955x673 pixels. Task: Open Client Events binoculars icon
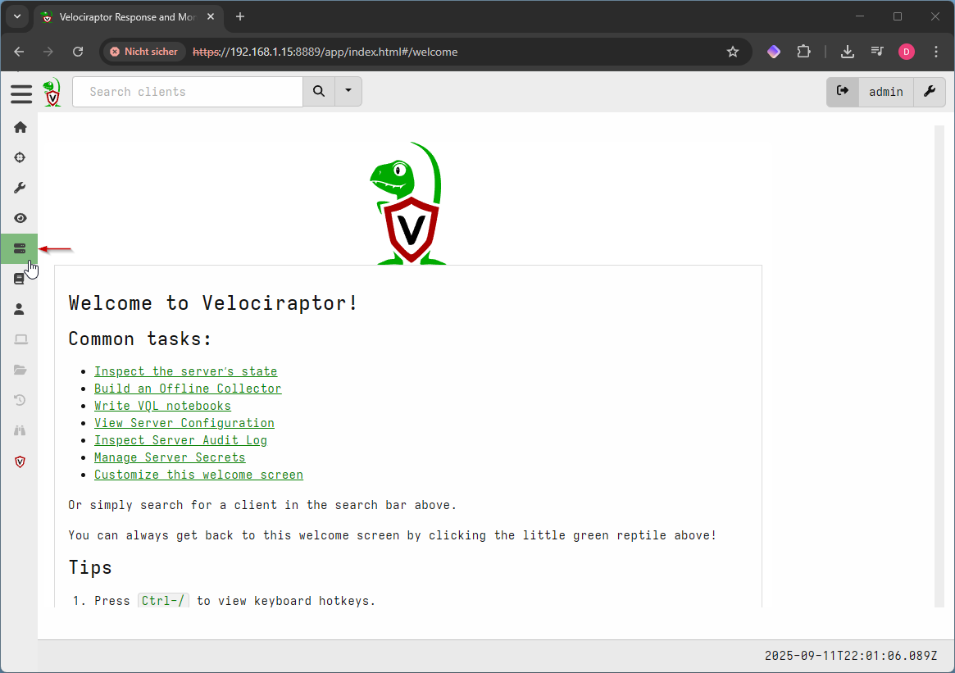(x=20, y=430)
